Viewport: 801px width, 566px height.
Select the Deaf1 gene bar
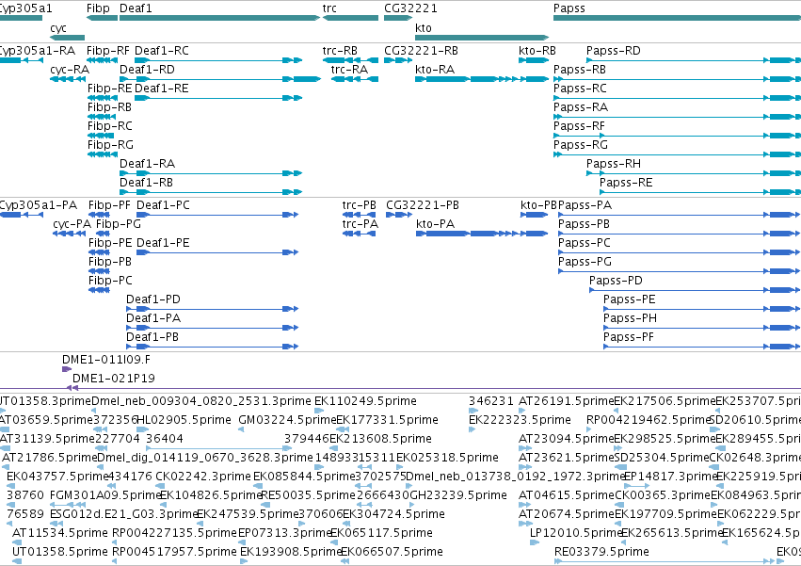(219, 18)
